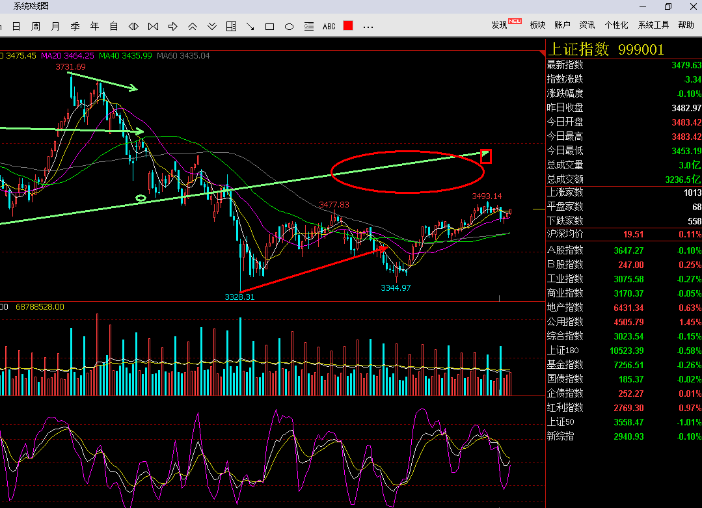Activate the ABC text annotation tool

(x=329, y=27)
